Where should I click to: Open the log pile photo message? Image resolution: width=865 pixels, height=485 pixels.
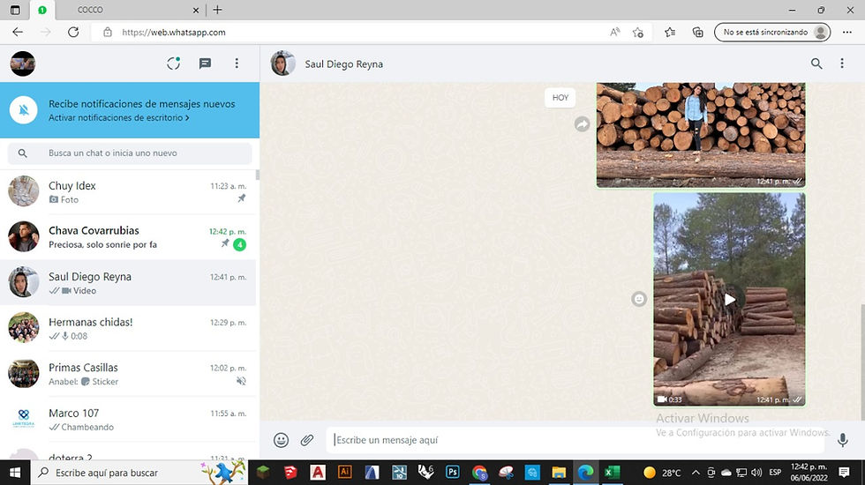click(x=701, y=134)
